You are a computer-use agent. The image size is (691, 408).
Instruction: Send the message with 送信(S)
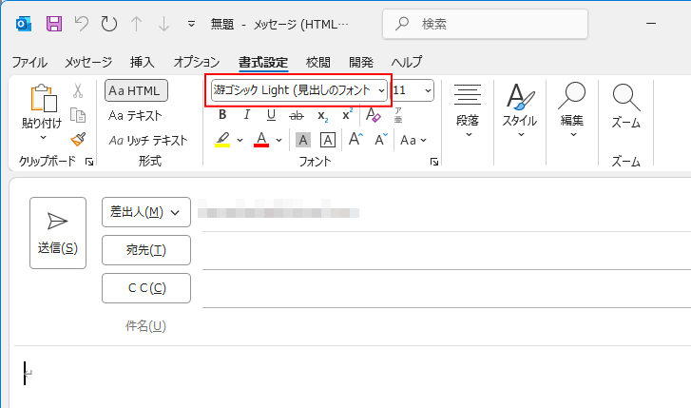coord(58,233)
